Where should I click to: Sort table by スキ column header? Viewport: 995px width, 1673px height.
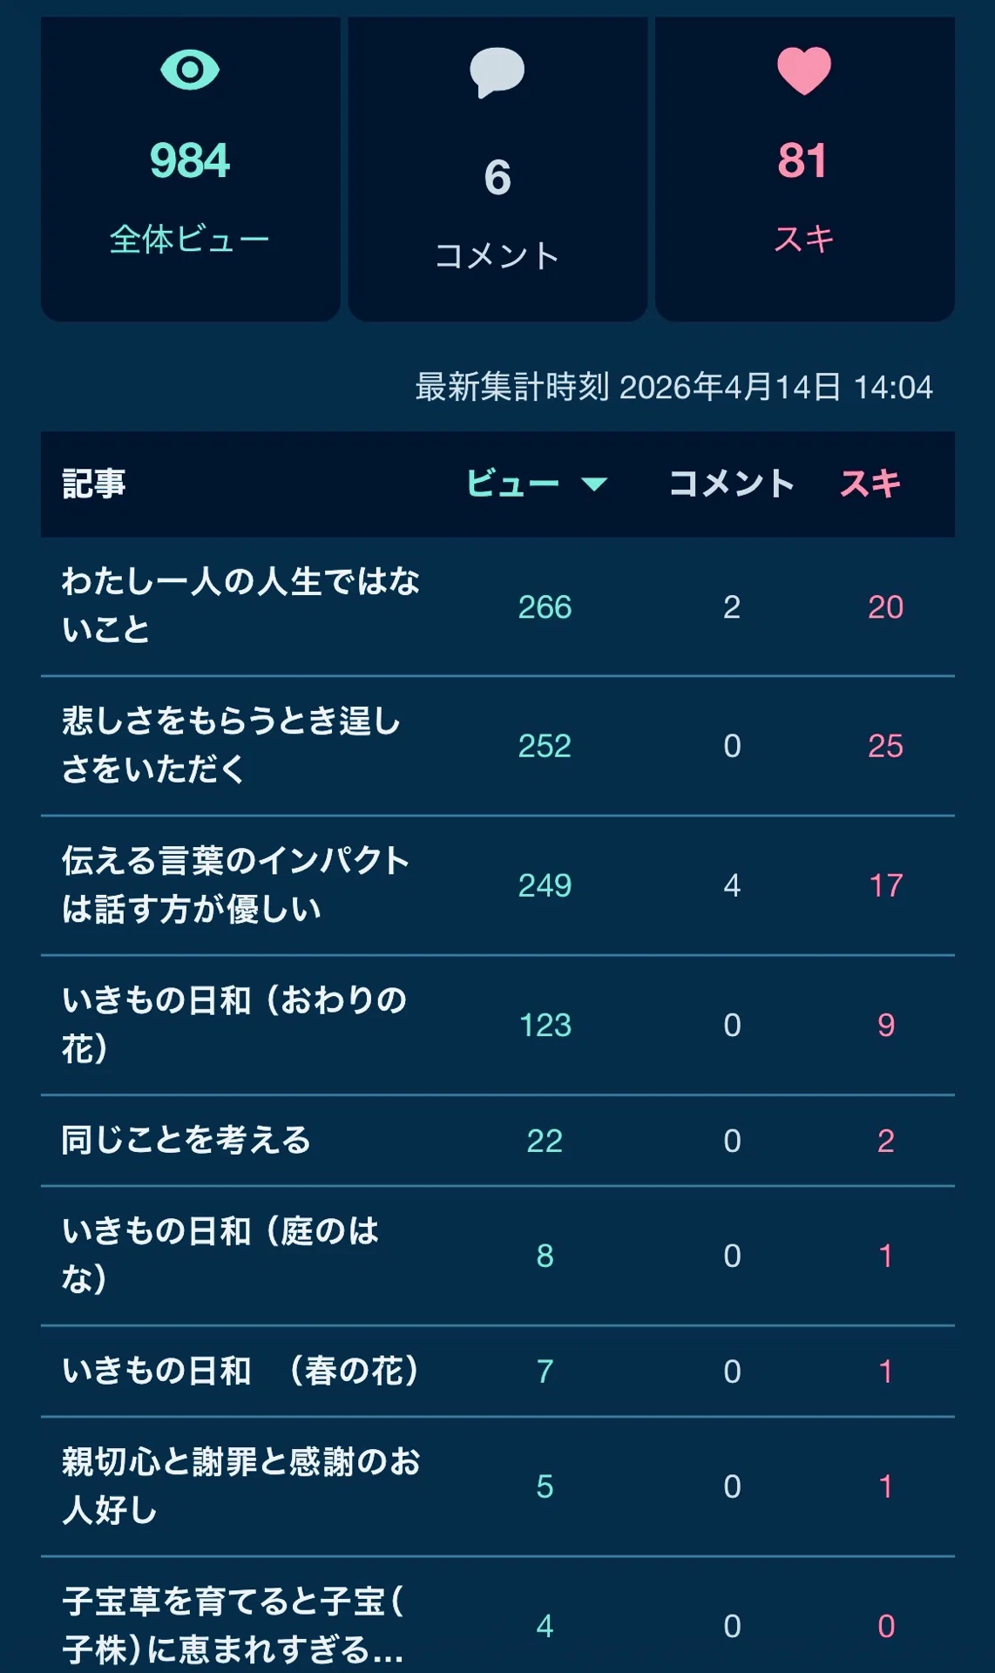[870, 484]
